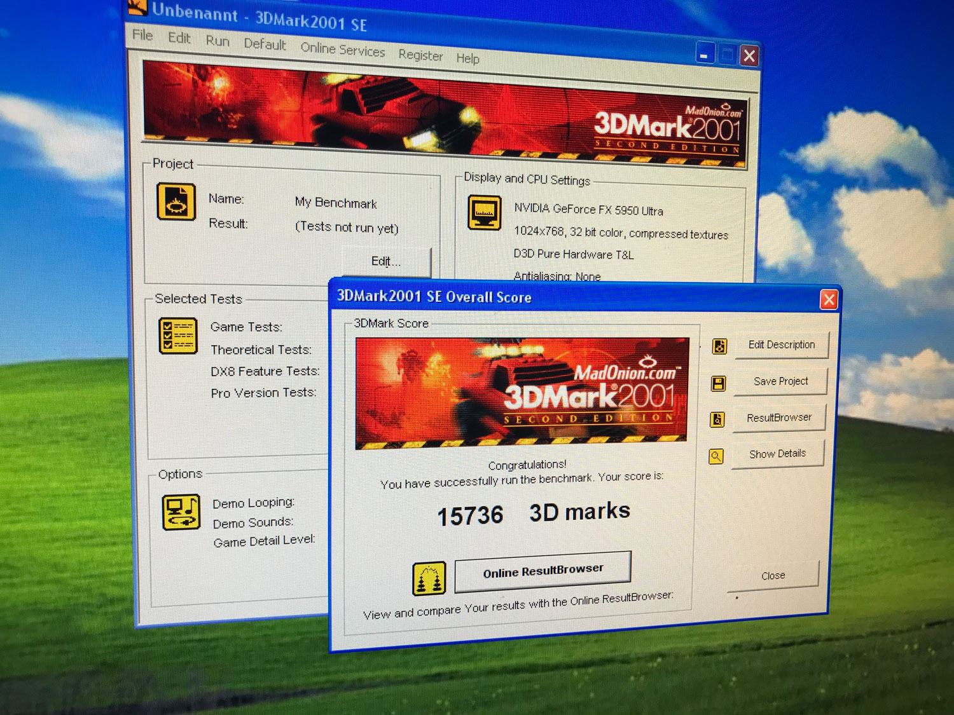Viewport: 954px width, 715px height.
Task: Click the Congratulations! message text
Action: [527, 465]
